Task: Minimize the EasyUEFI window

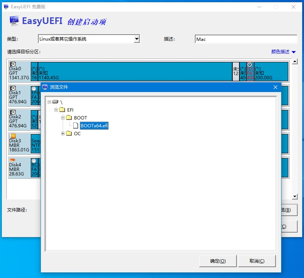Action: coord(259,7)
